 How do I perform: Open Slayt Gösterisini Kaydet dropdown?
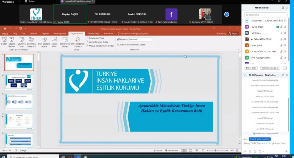click(78, 42)
